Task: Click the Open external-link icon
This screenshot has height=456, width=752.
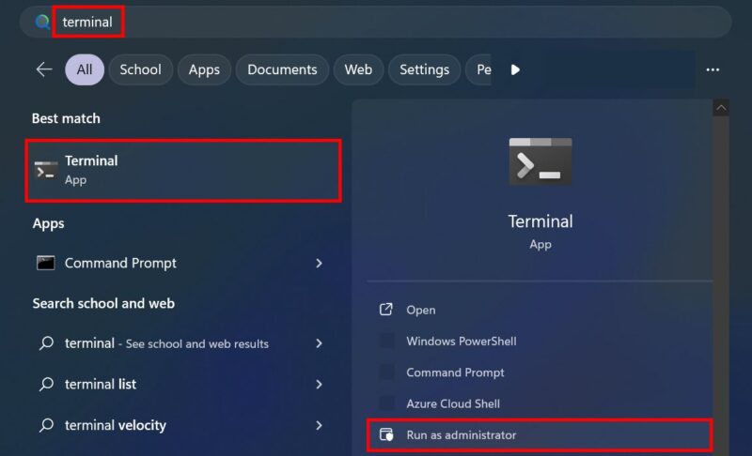Action: 386,309
